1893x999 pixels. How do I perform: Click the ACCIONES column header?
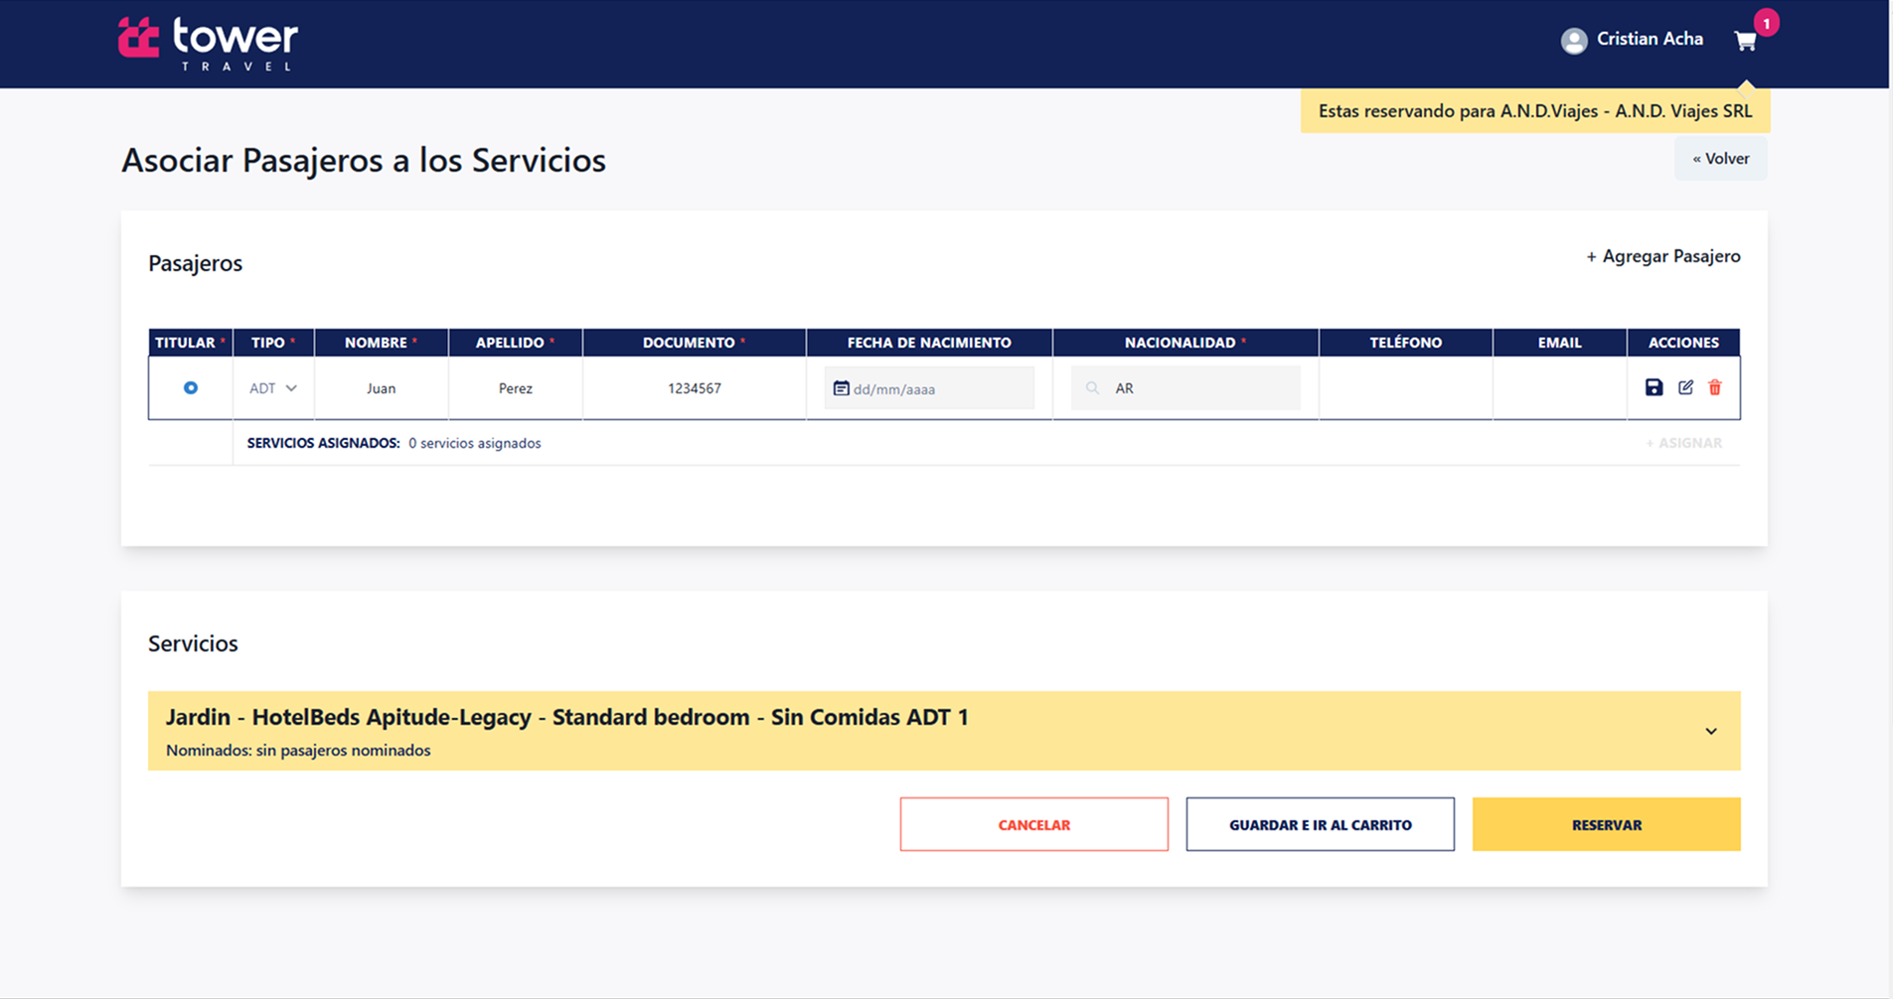tap(1683, 343)
